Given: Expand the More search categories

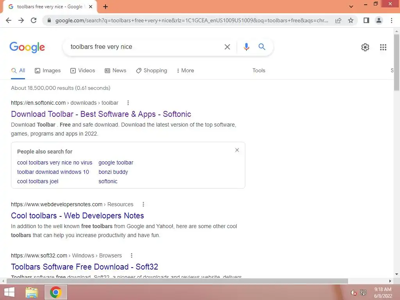Looking at the screenshot, I should 186,71.
